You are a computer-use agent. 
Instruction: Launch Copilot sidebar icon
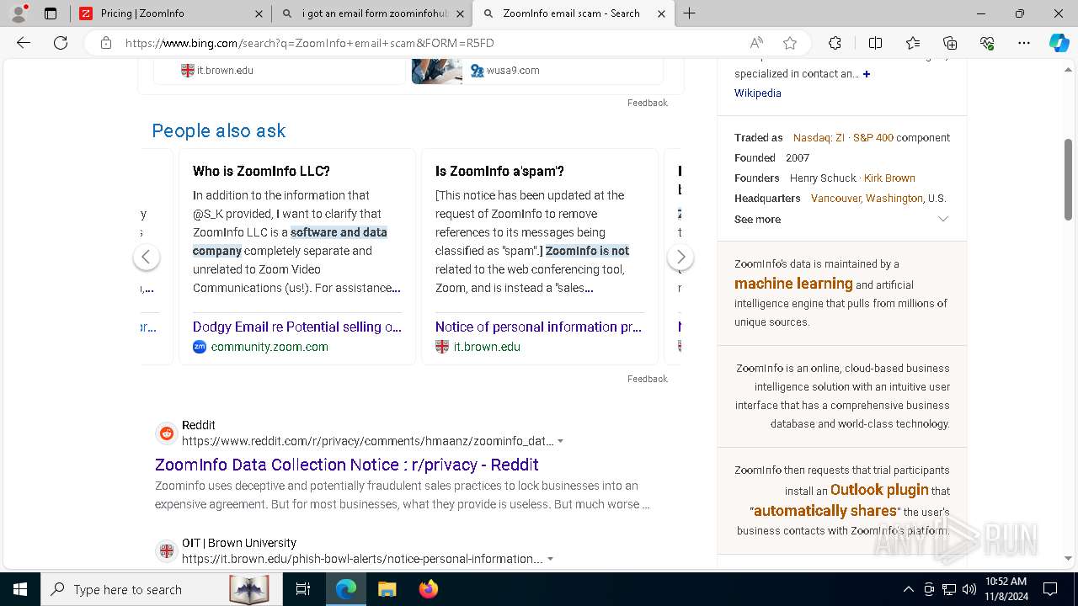coord(1059,43)
